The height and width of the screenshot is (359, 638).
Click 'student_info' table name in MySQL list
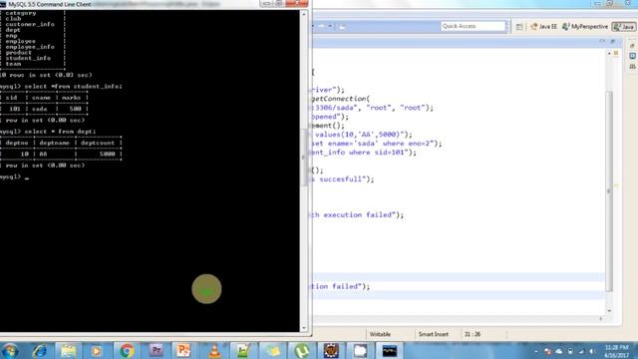[28, 58]
